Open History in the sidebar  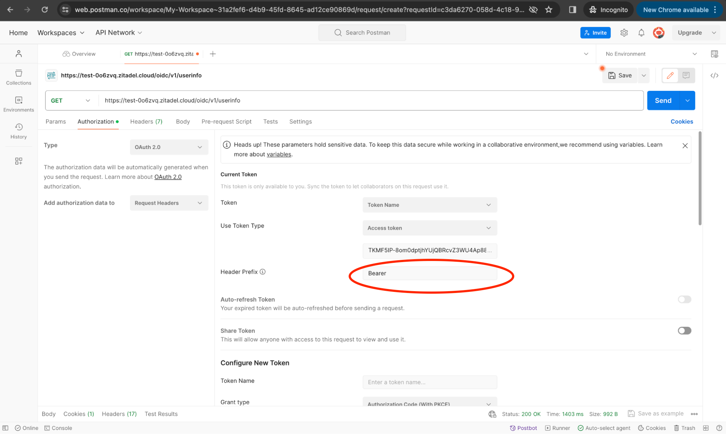tap(19, 131)
